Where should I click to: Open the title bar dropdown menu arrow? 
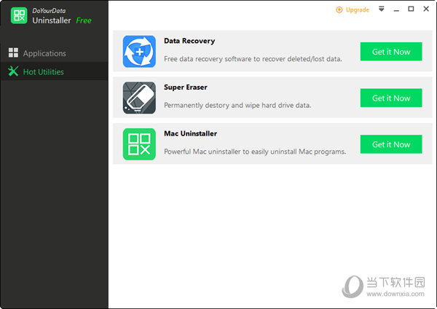[381, 9]
